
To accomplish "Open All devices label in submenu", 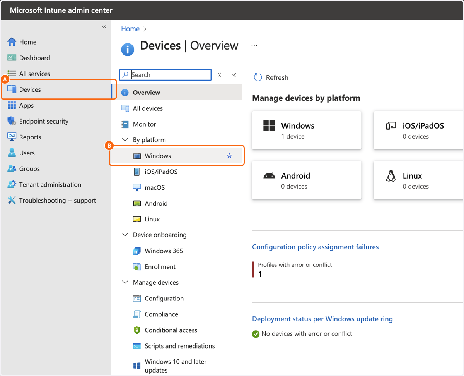I will click(x=148, y=108).
